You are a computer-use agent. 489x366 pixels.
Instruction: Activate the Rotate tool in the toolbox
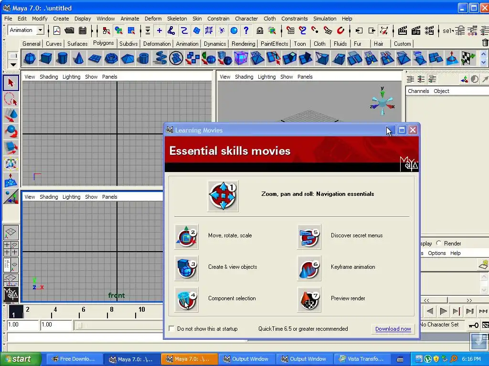click(x=11, y=132)
